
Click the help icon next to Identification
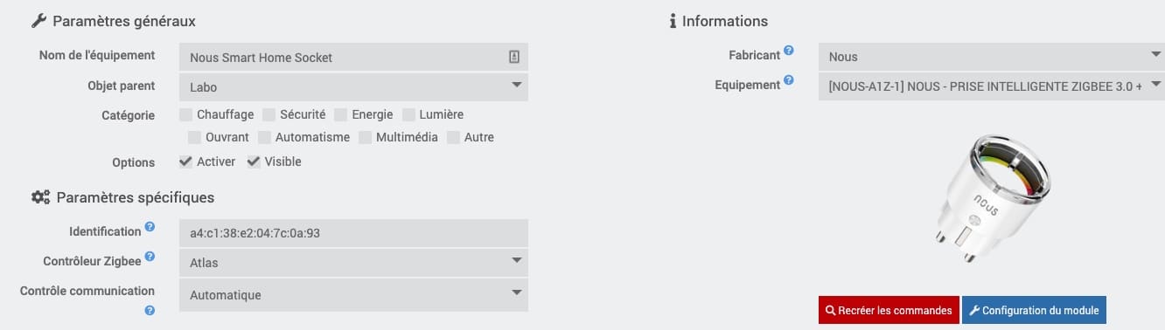point(150,227)
